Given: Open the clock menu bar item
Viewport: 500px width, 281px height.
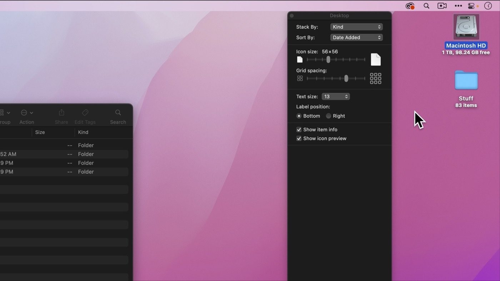Looking at the screenshot, I should 488,6.
